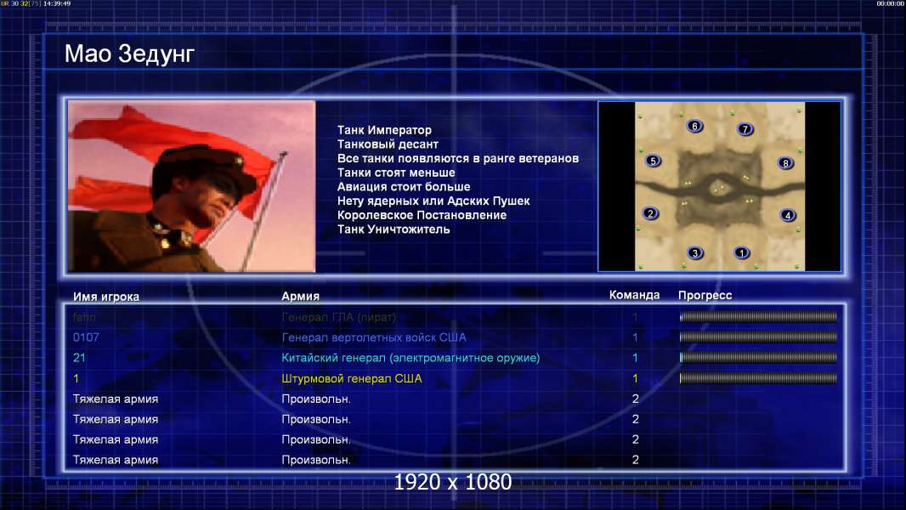Click the clock readout '14:39:49' at top
This screenshot has height=510, width=906.
click(57, 3)
